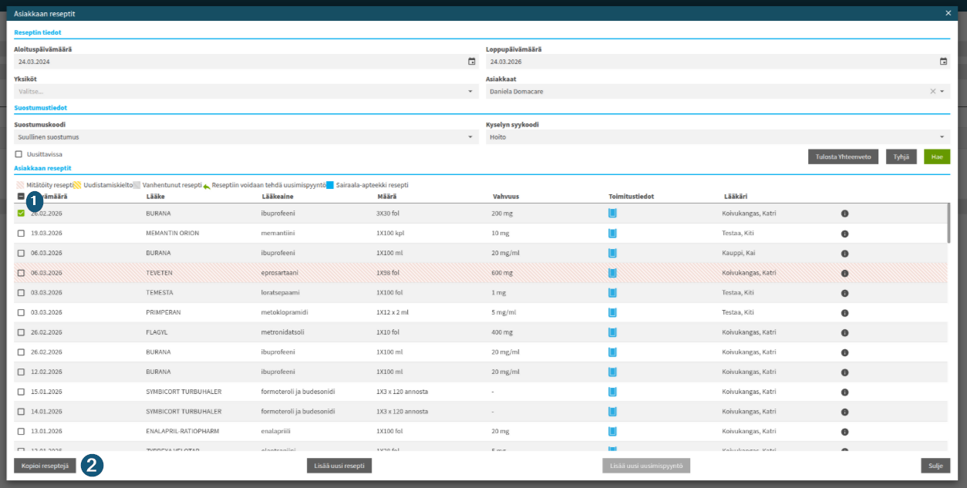Click Lisää uusi resepti button

[339, 466]
